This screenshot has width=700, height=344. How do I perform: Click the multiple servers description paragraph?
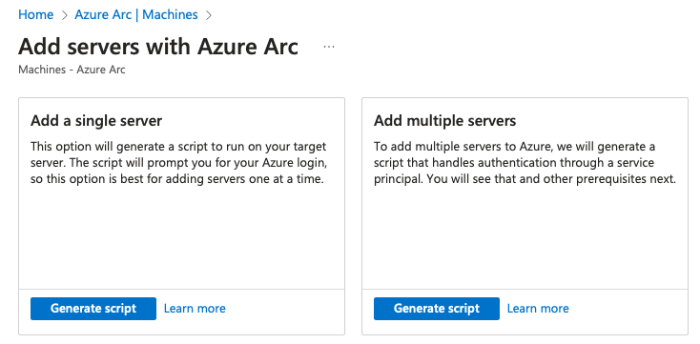[525, 163]
